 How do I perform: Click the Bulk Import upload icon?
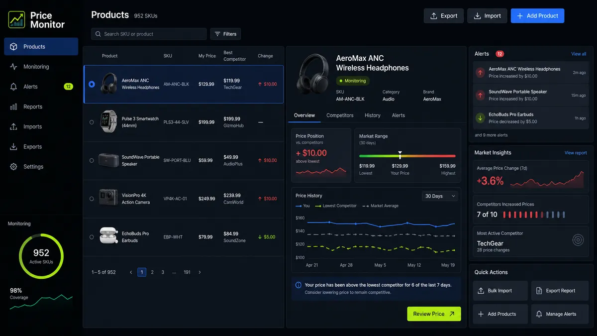click(x=481, y=291)
